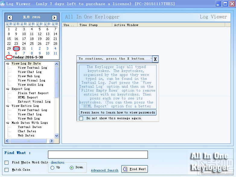
Task: Select View Log By Date tree node
Action: click(x=26, y=64)
